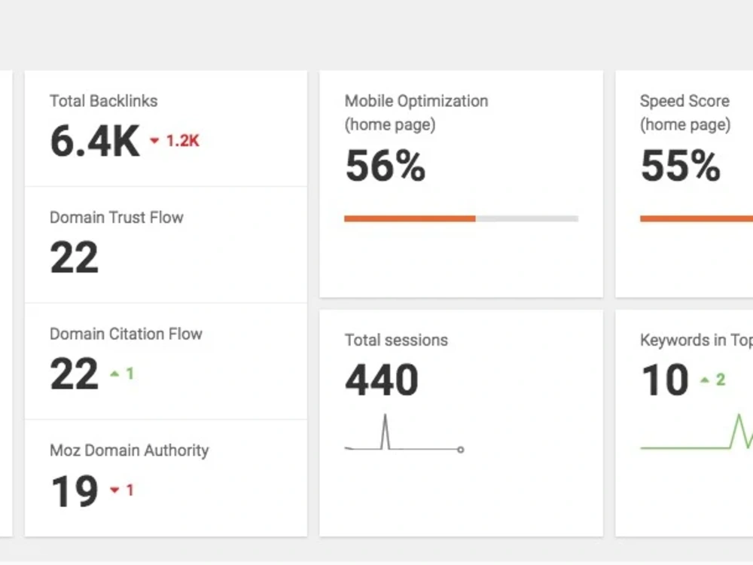
Task: Select the keywords value 10
Action: (665, 380)
